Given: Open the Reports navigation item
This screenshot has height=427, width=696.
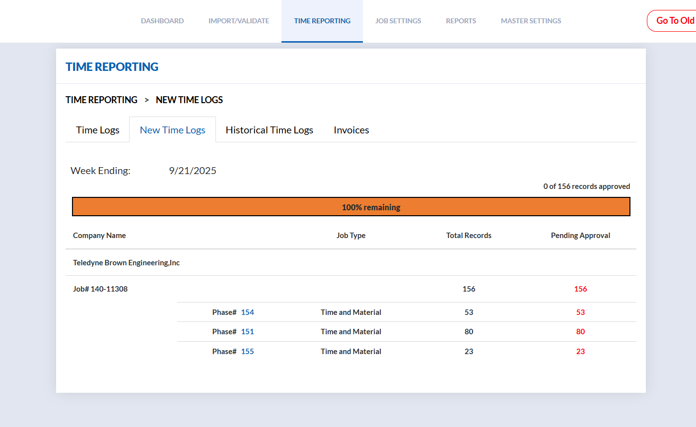Looking at the screenshot, I should click(x=461, y=21).
